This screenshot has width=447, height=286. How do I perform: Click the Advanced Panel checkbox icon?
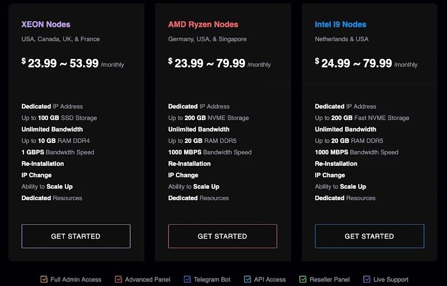coord(118,280)
